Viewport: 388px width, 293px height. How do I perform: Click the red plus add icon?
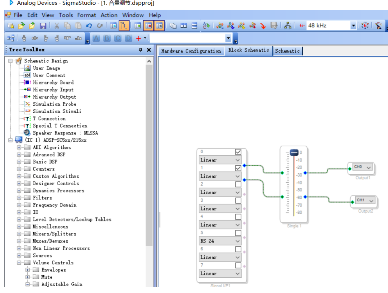point(139,38)
